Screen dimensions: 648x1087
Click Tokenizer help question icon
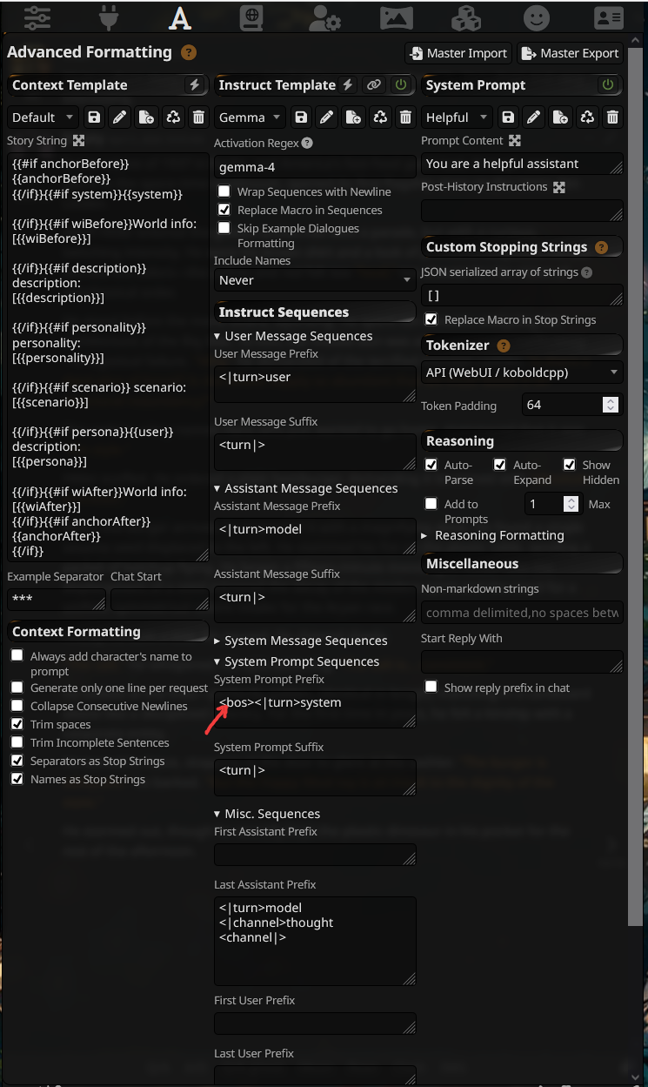point(503,346)
